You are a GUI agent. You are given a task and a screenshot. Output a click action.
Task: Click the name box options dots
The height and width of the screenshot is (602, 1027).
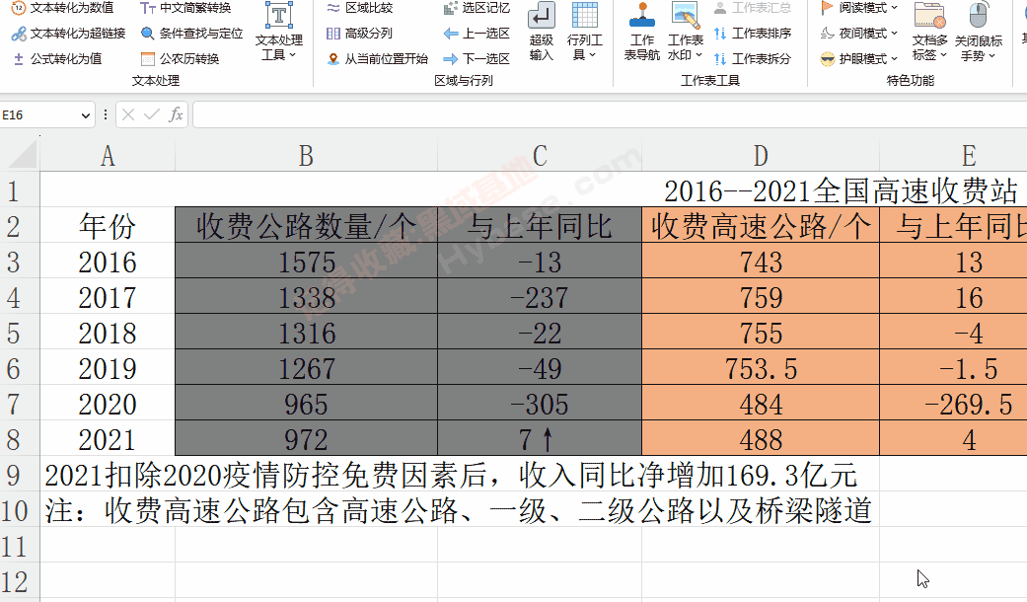pyautogui.click(x=105, y=115)
